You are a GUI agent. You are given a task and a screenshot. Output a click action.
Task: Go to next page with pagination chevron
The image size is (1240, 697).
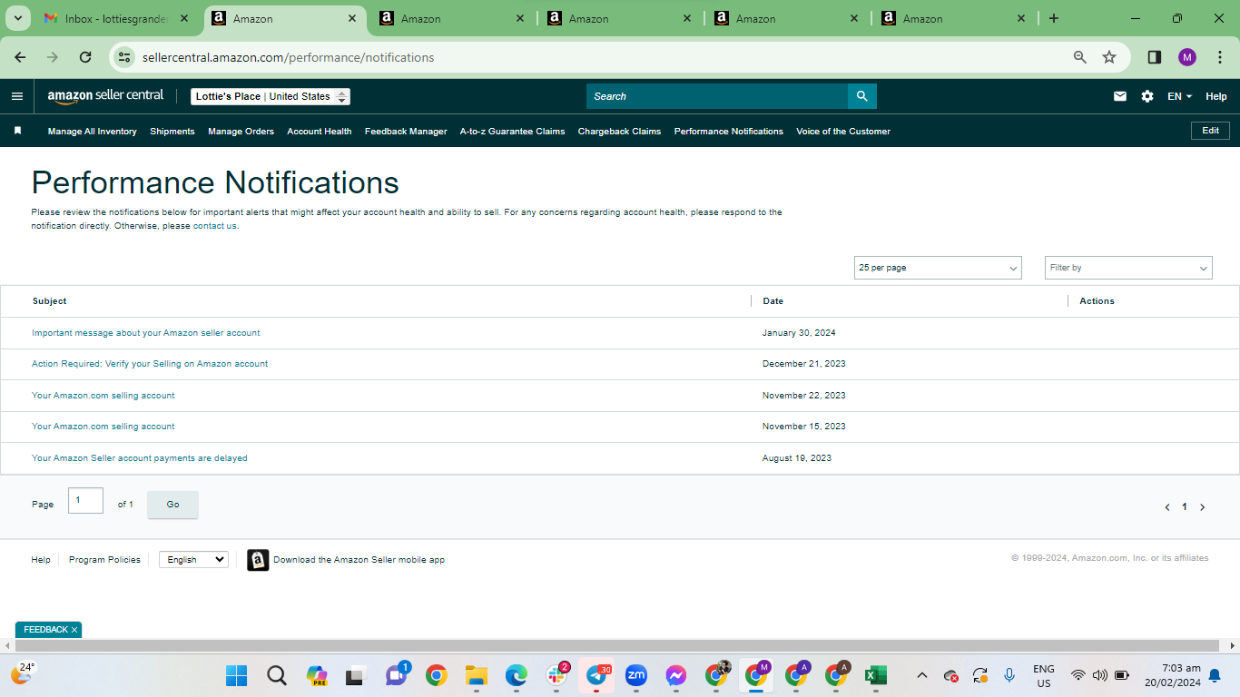pyautogui.click(x=1203, y=507)
